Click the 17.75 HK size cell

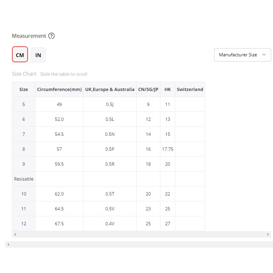(167, 149)
